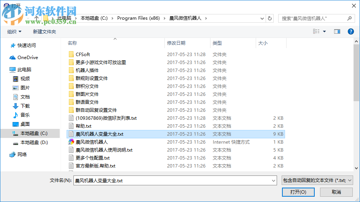Toggle the preview pane icon

[x=337, y=31]
